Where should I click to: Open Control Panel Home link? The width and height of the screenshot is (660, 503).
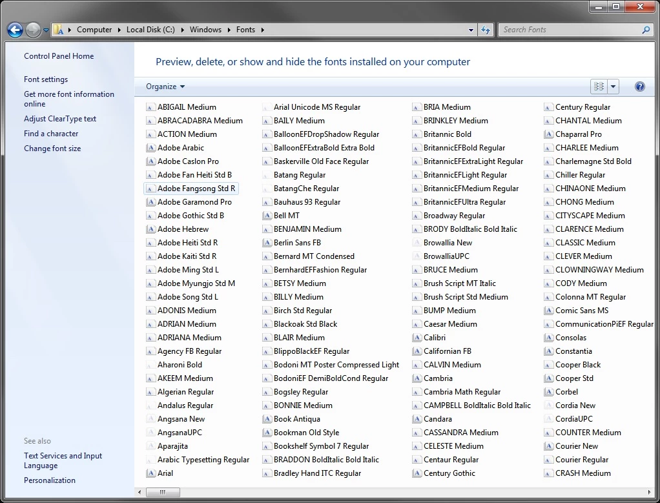[x=59, y=56]
